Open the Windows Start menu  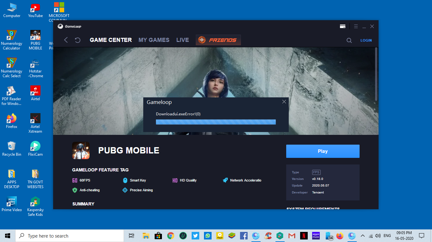(8, 236)
